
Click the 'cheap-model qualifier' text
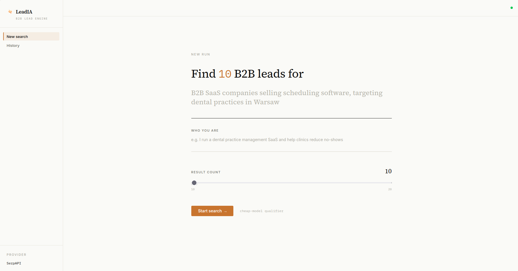[x=262, y=211]
